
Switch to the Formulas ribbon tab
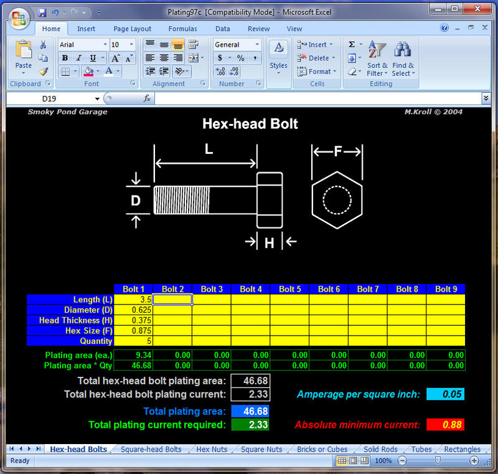[x=182, y=28]
